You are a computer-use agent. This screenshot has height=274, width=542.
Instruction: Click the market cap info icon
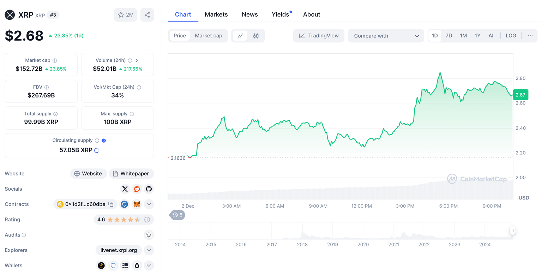point(55,60)
